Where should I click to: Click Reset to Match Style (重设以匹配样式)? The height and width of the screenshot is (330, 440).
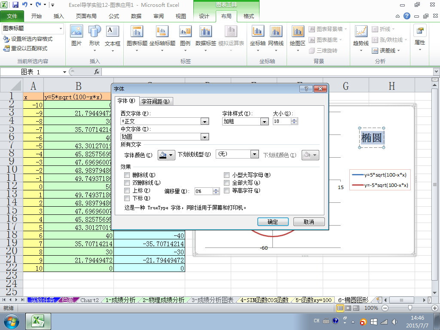pos(25,48)
